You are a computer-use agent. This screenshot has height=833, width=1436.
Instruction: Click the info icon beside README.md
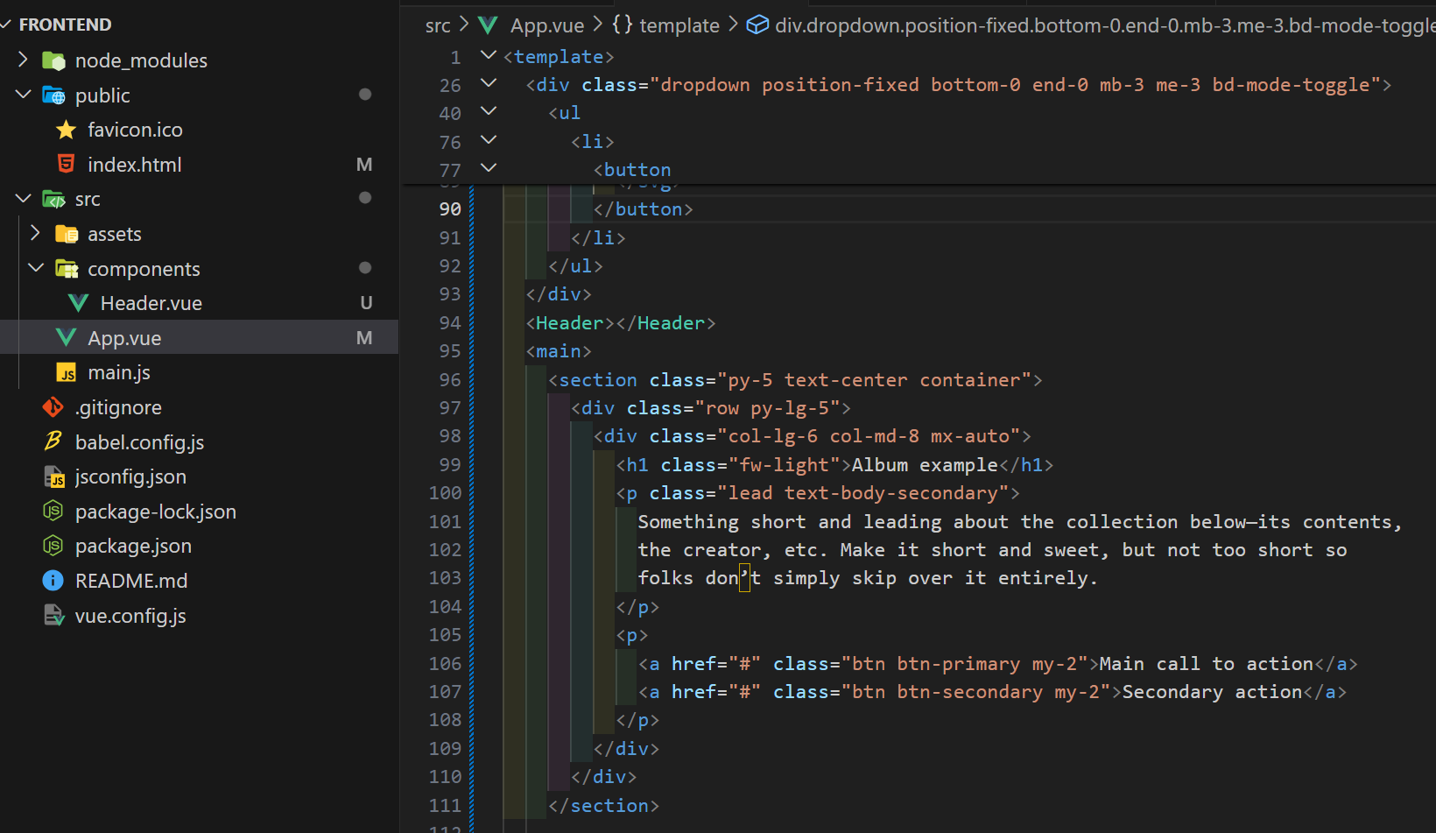[x=53, y=580]
